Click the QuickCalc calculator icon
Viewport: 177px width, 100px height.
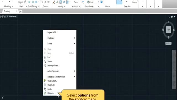click(45, 85)
